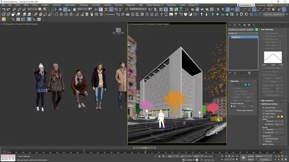289x162 pixels.
Task: Click the ViewCube in the orthographic viewport
Action: (x=118, y=31)
